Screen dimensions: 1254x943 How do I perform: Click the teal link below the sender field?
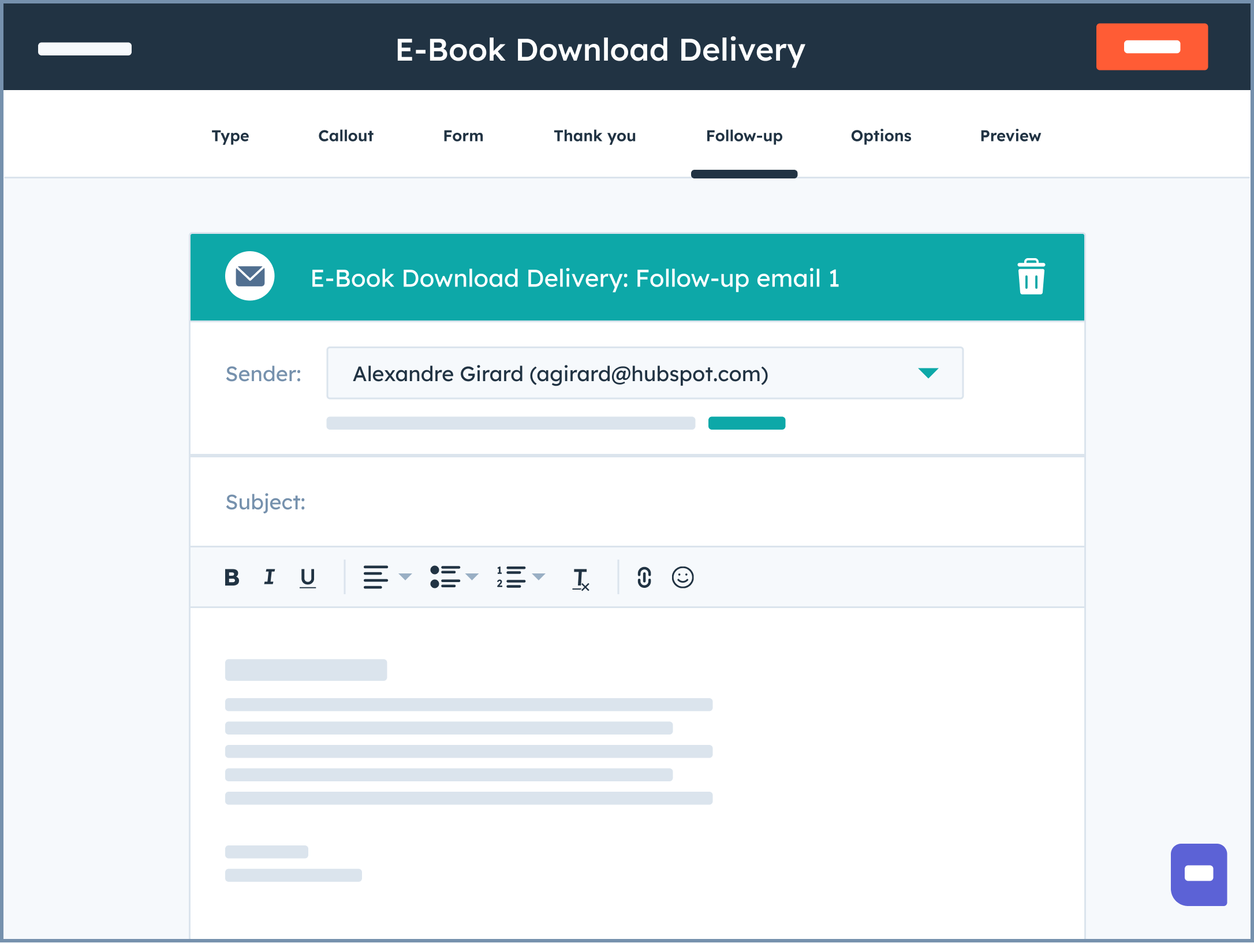[747, 423]
